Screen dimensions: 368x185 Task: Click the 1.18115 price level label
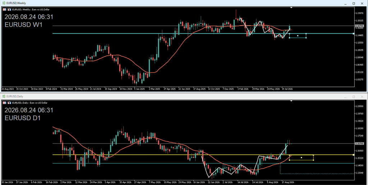[360, 20]
